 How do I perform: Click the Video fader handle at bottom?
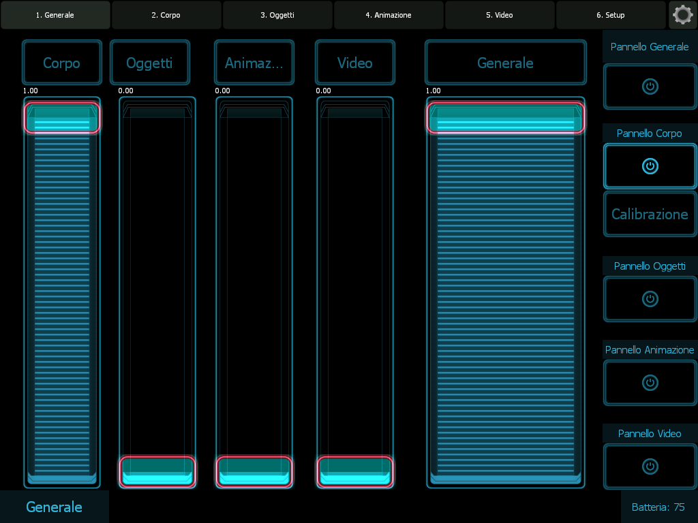[x=354, y=471]
